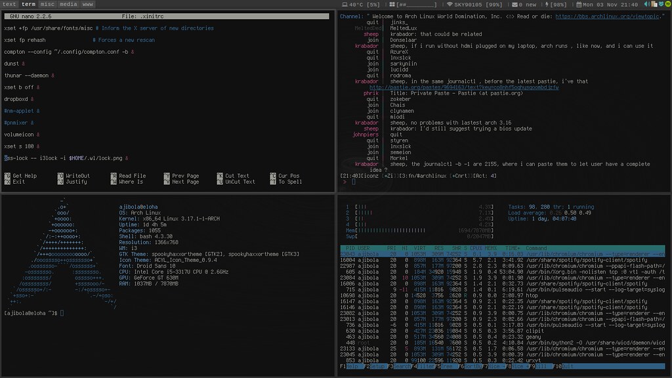Switch to the 'text' workspace
The width and height of the screenshot is (672, 378).
click(x=10, y=5)
